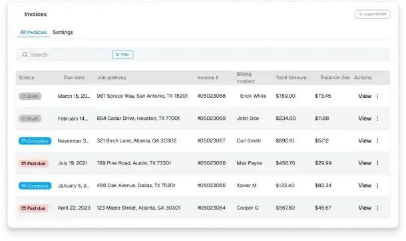406x241 pixels.
Task: Click billing contact Cooper G
Action: coord(248,208)
